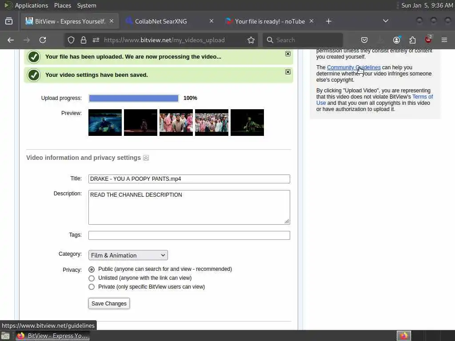Click the uBlock Origin extension icon
The height and width of the screenshot is (341, 455).
pyautogui.click(x=428, y=40)
